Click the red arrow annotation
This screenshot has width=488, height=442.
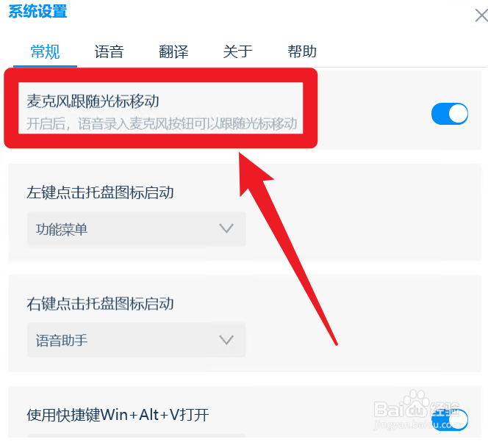coord(288,249)
